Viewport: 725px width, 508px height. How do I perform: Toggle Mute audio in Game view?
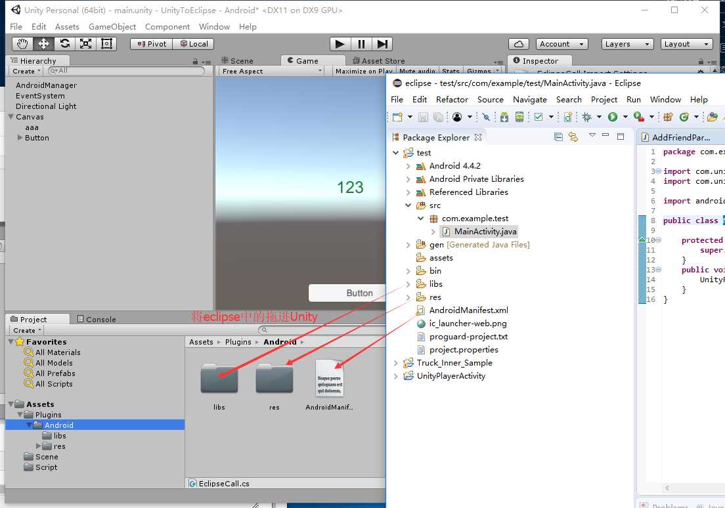[416, 71]
